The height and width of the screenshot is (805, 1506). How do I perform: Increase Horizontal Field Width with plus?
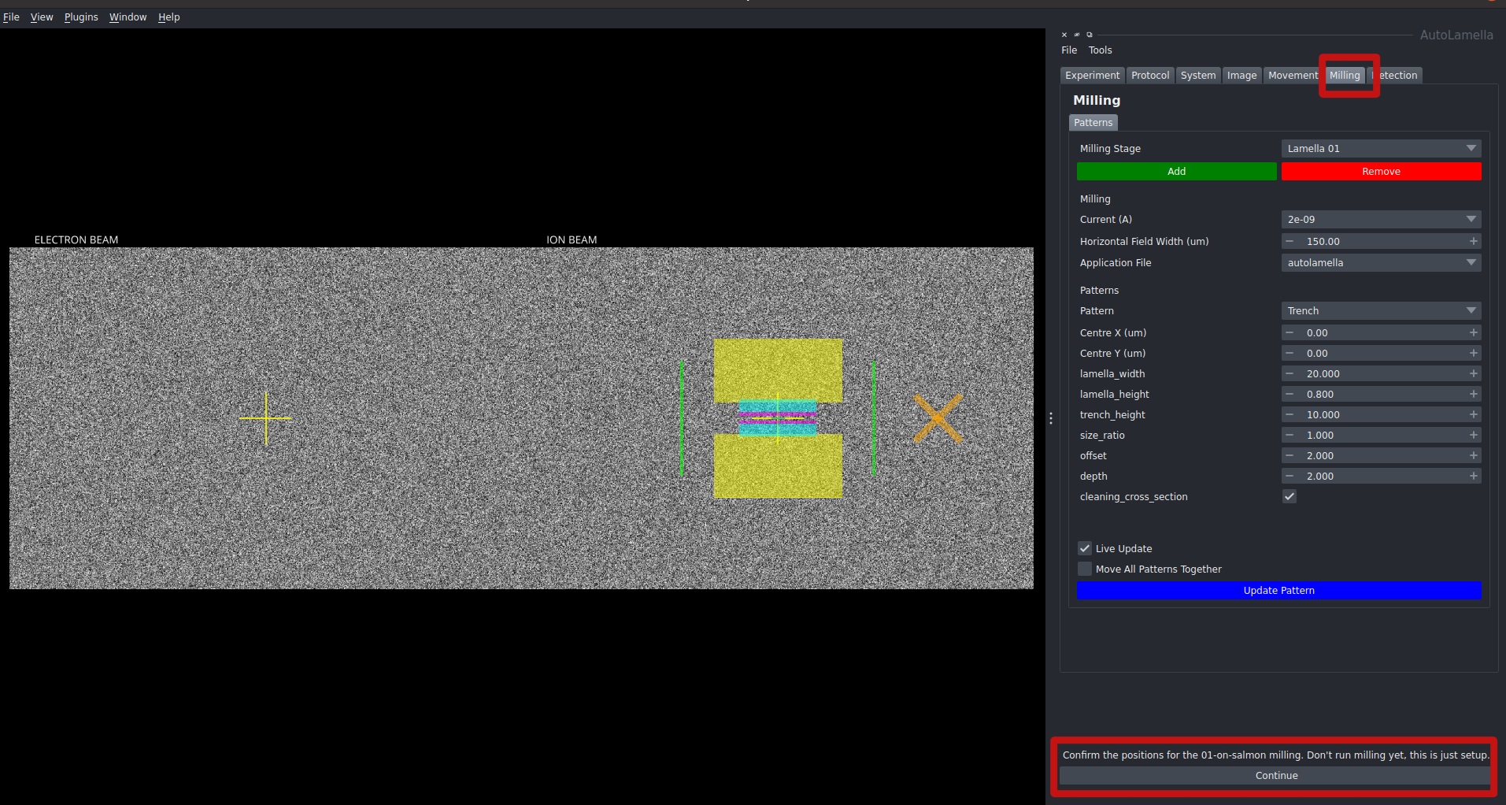tap(1473, 241)
